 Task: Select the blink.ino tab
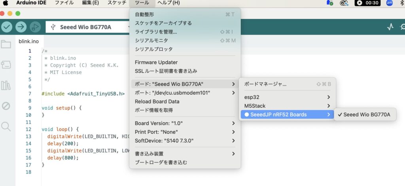(28, 41)
